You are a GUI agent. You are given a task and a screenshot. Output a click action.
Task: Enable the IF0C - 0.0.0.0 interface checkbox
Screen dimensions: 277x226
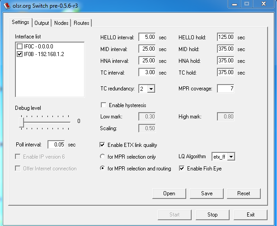click(19, 47)
